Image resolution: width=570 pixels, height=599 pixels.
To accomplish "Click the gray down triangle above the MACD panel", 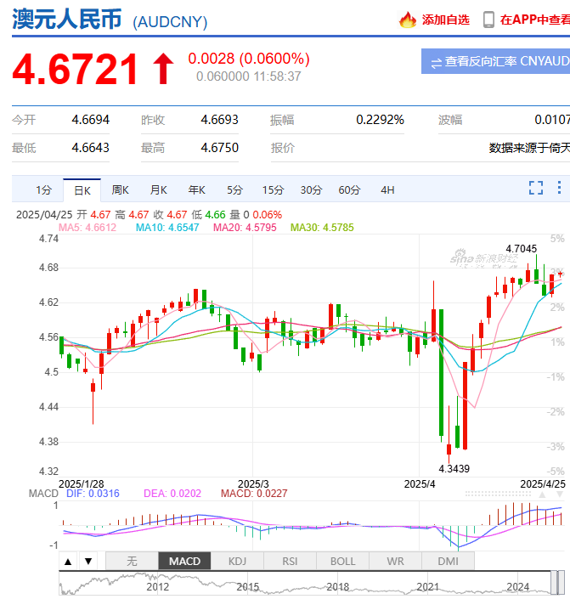I will (x=560, y=494).
